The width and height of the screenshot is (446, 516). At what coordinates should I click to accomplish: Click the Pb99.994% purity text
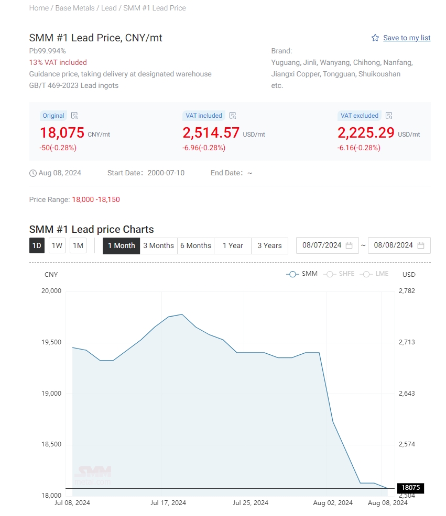pyautogui.click(x=48, y=51)
